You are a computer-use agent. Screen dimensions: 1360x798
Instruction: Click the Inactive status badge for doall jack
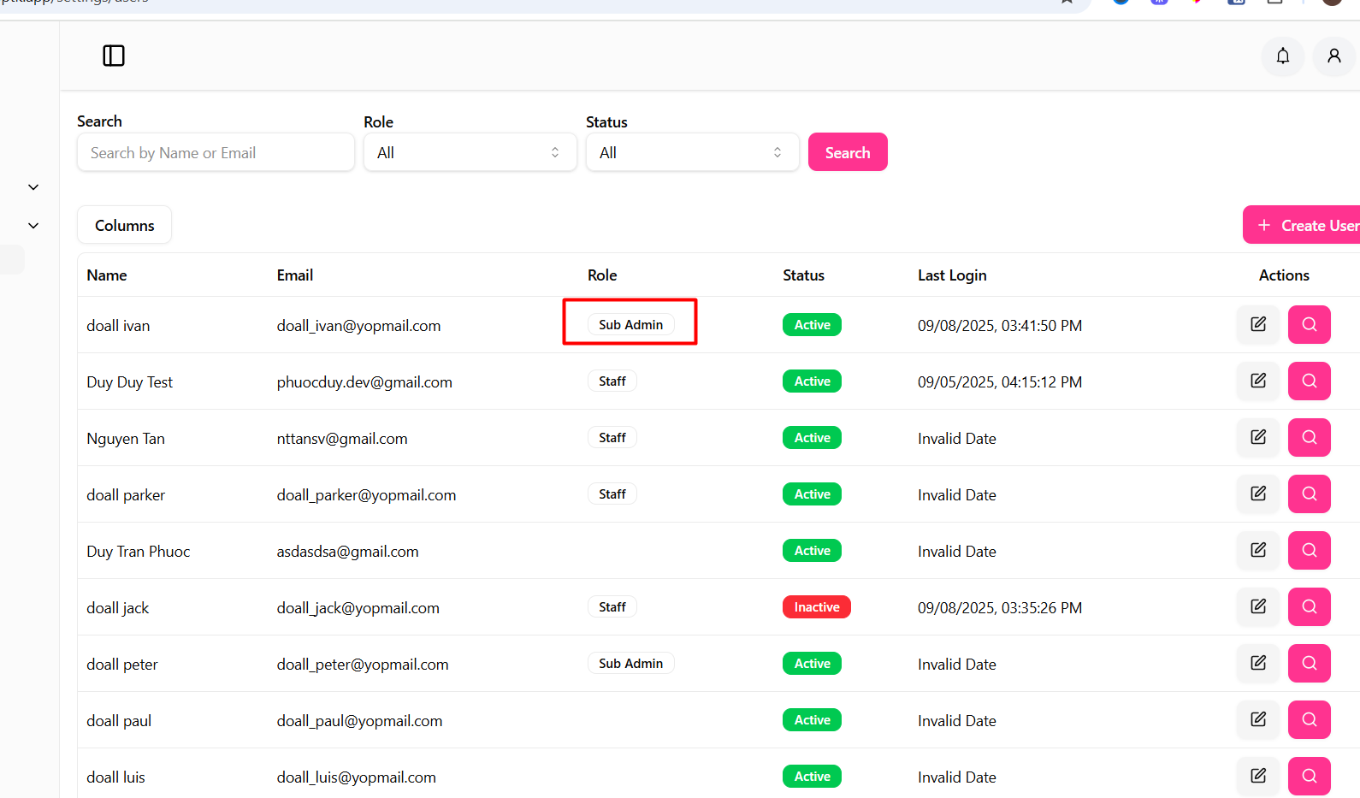816,607
